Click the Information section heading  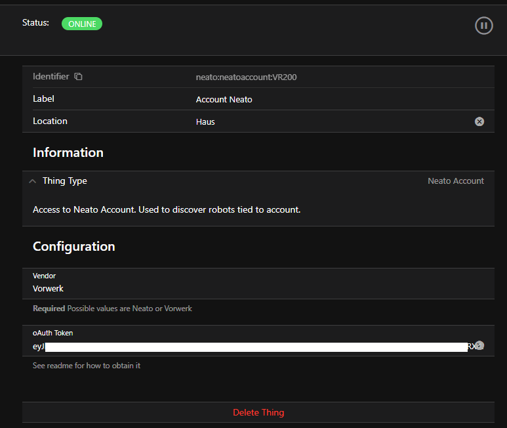68,152
